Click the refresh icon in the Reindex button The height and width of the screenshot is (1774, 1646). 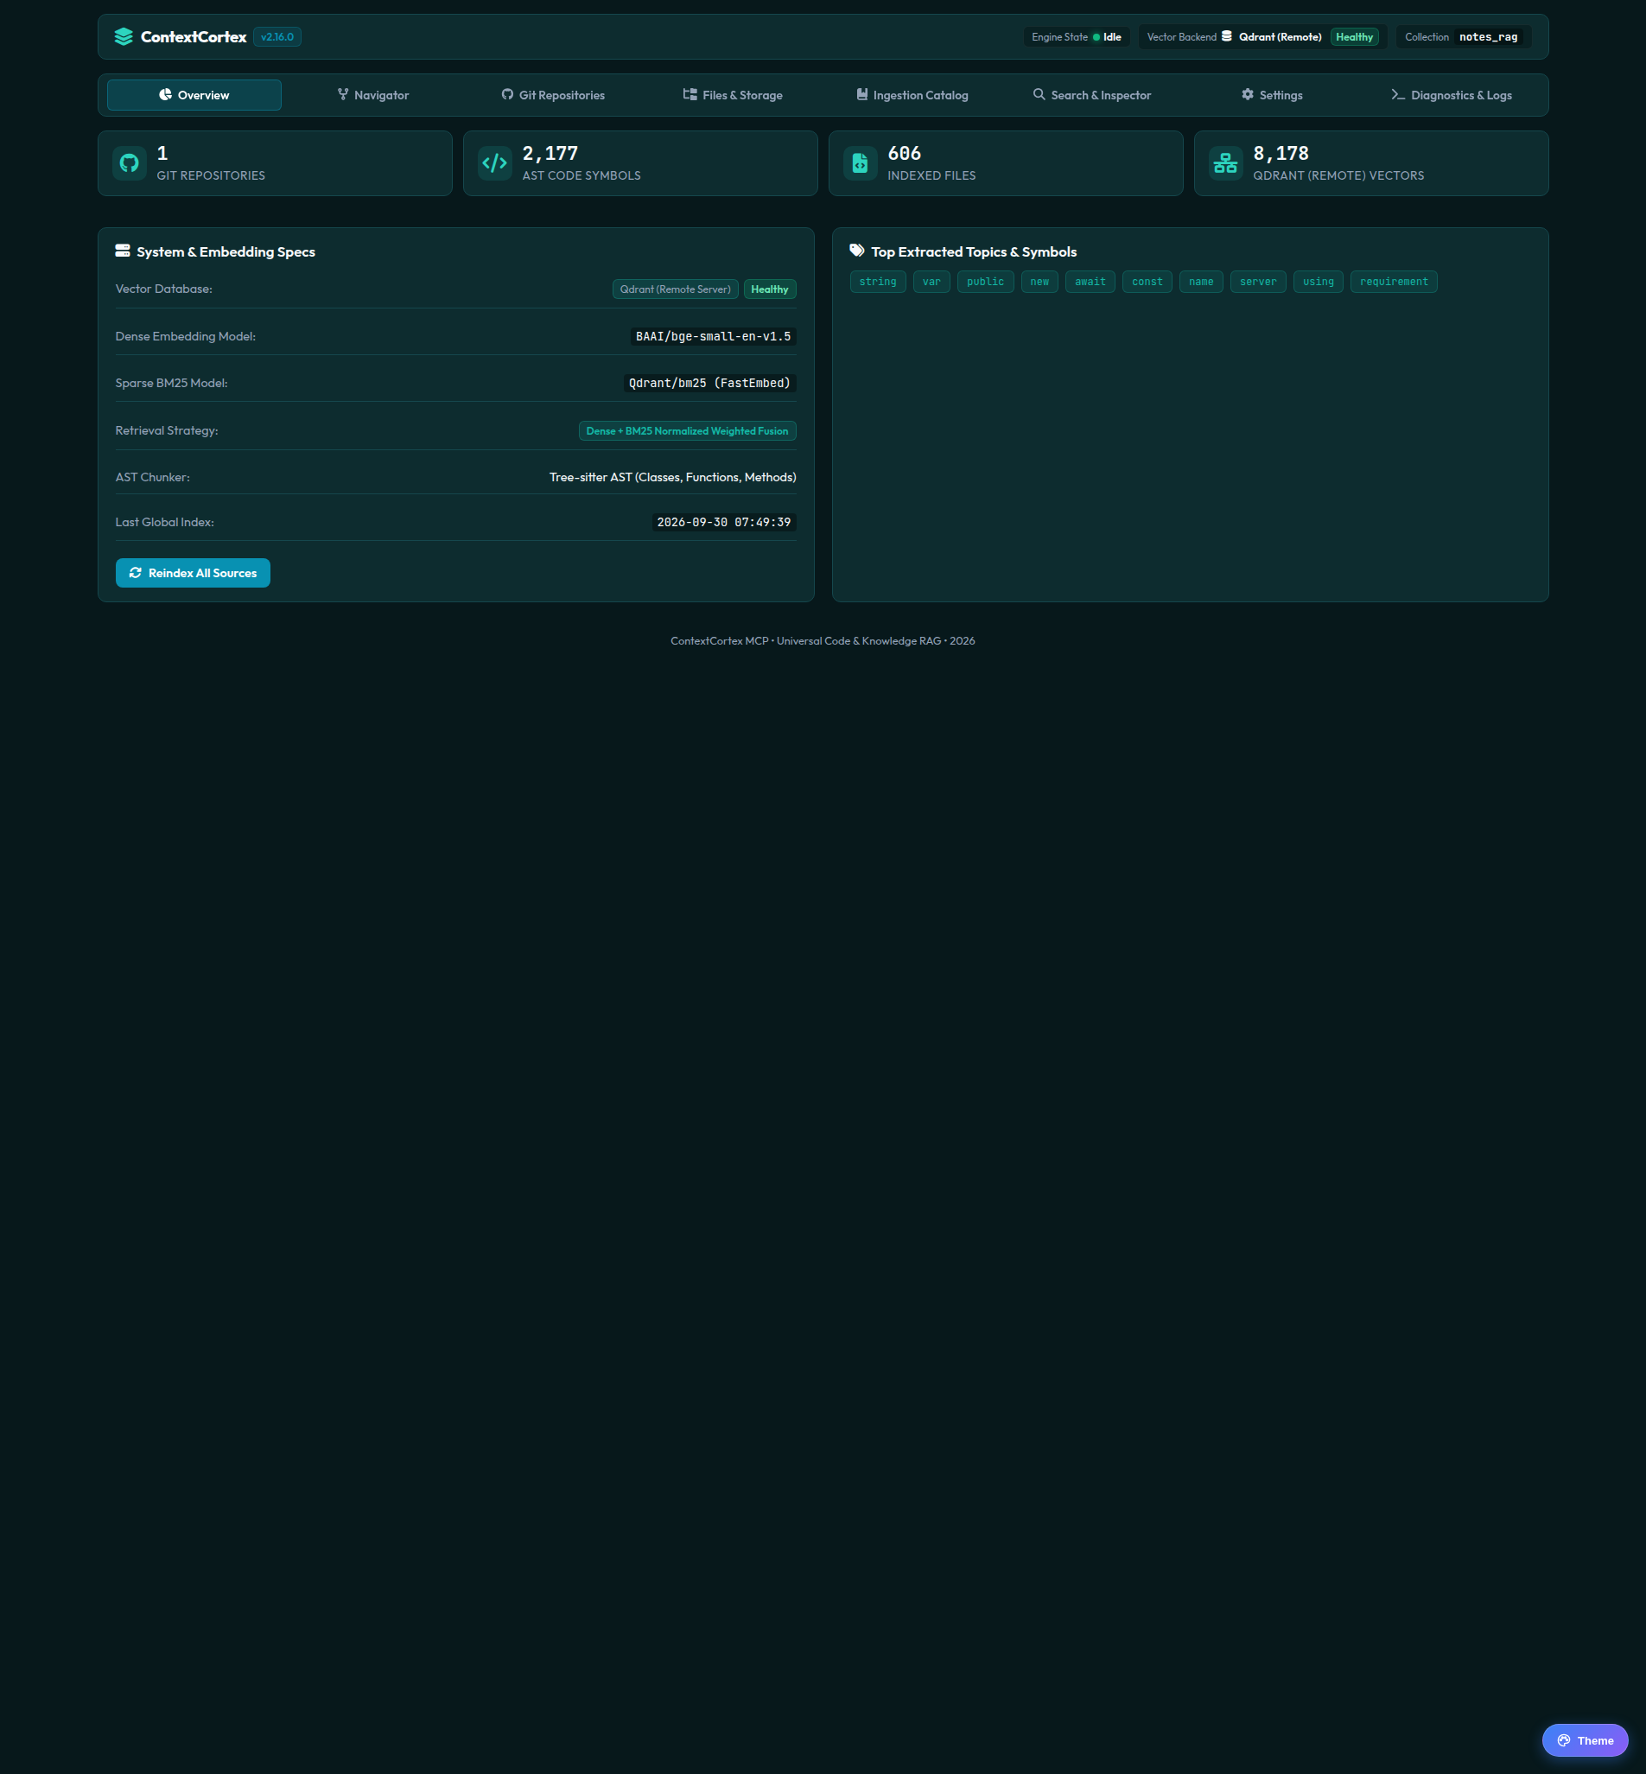(x=136, y=573)
